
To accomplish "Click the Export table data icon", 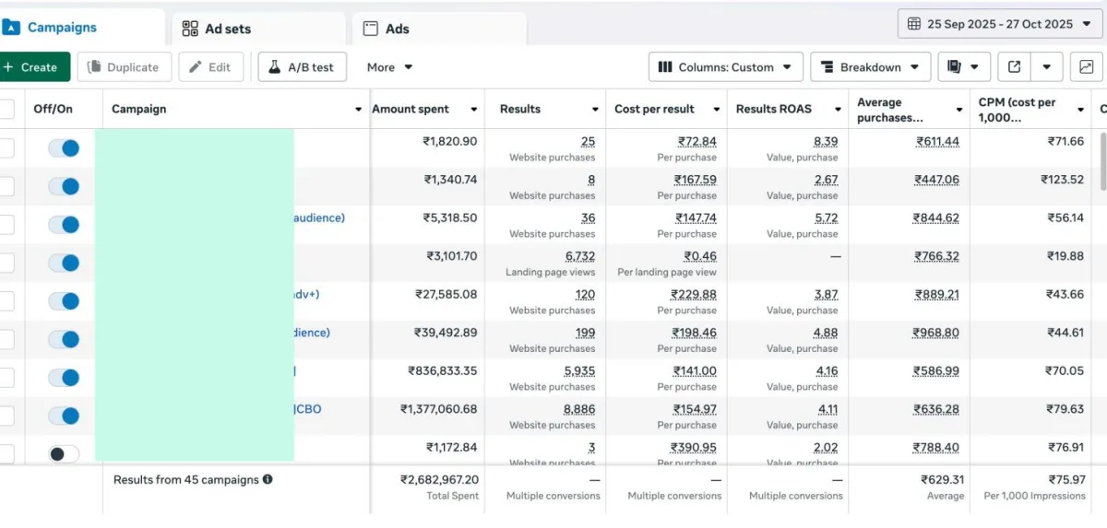I will pyautogui.click(x=1015, y=67).
